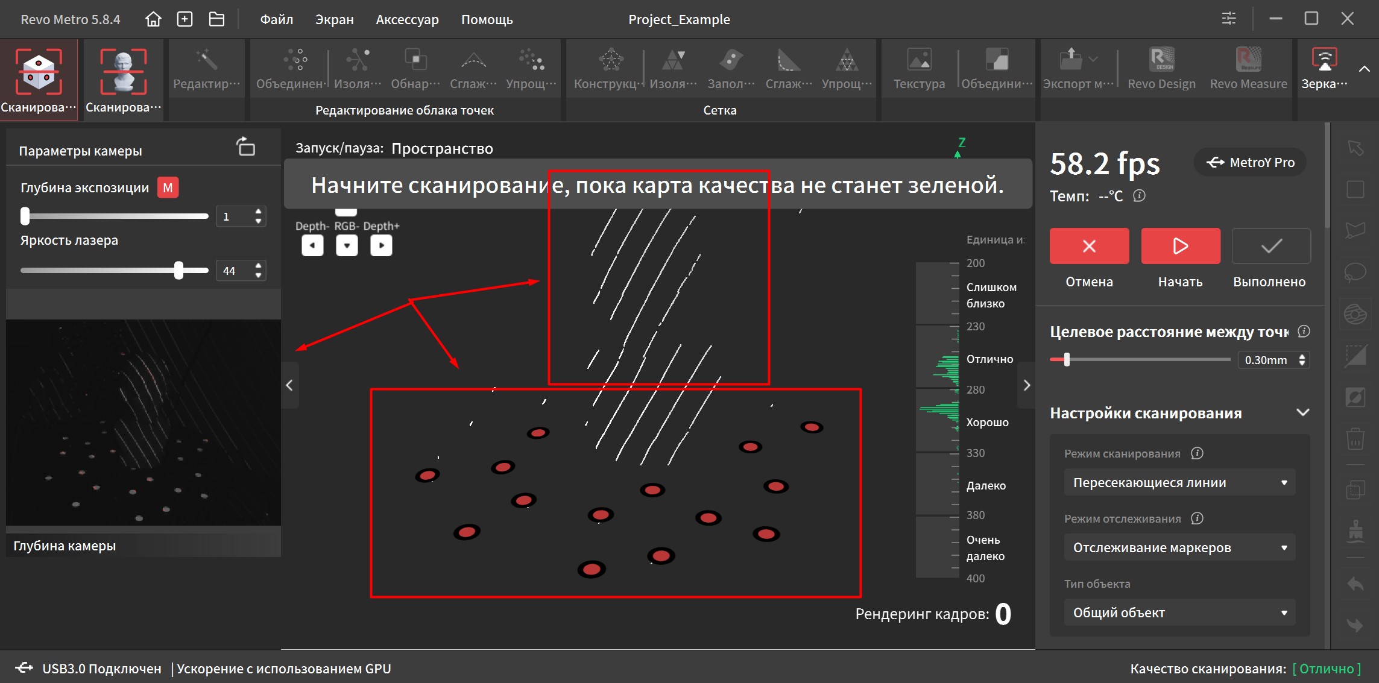Click the reset camera parameters icon
The height and width of the screenshot is (683, 1379).
245,146
